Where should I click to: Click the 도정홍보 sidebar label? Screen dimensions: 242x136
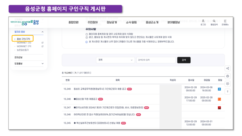[18, 63]
